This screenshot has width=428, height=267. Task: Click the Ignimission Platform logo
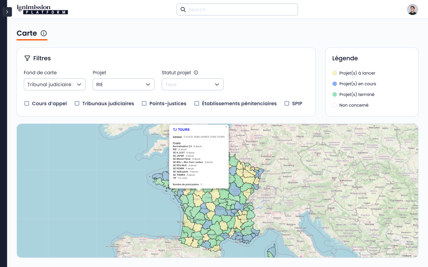pos(42,9)
